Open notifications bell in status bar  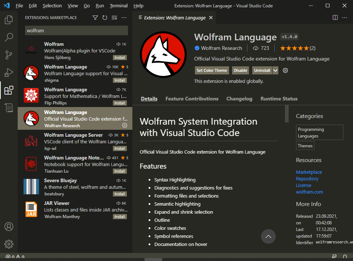click(345, 257)
